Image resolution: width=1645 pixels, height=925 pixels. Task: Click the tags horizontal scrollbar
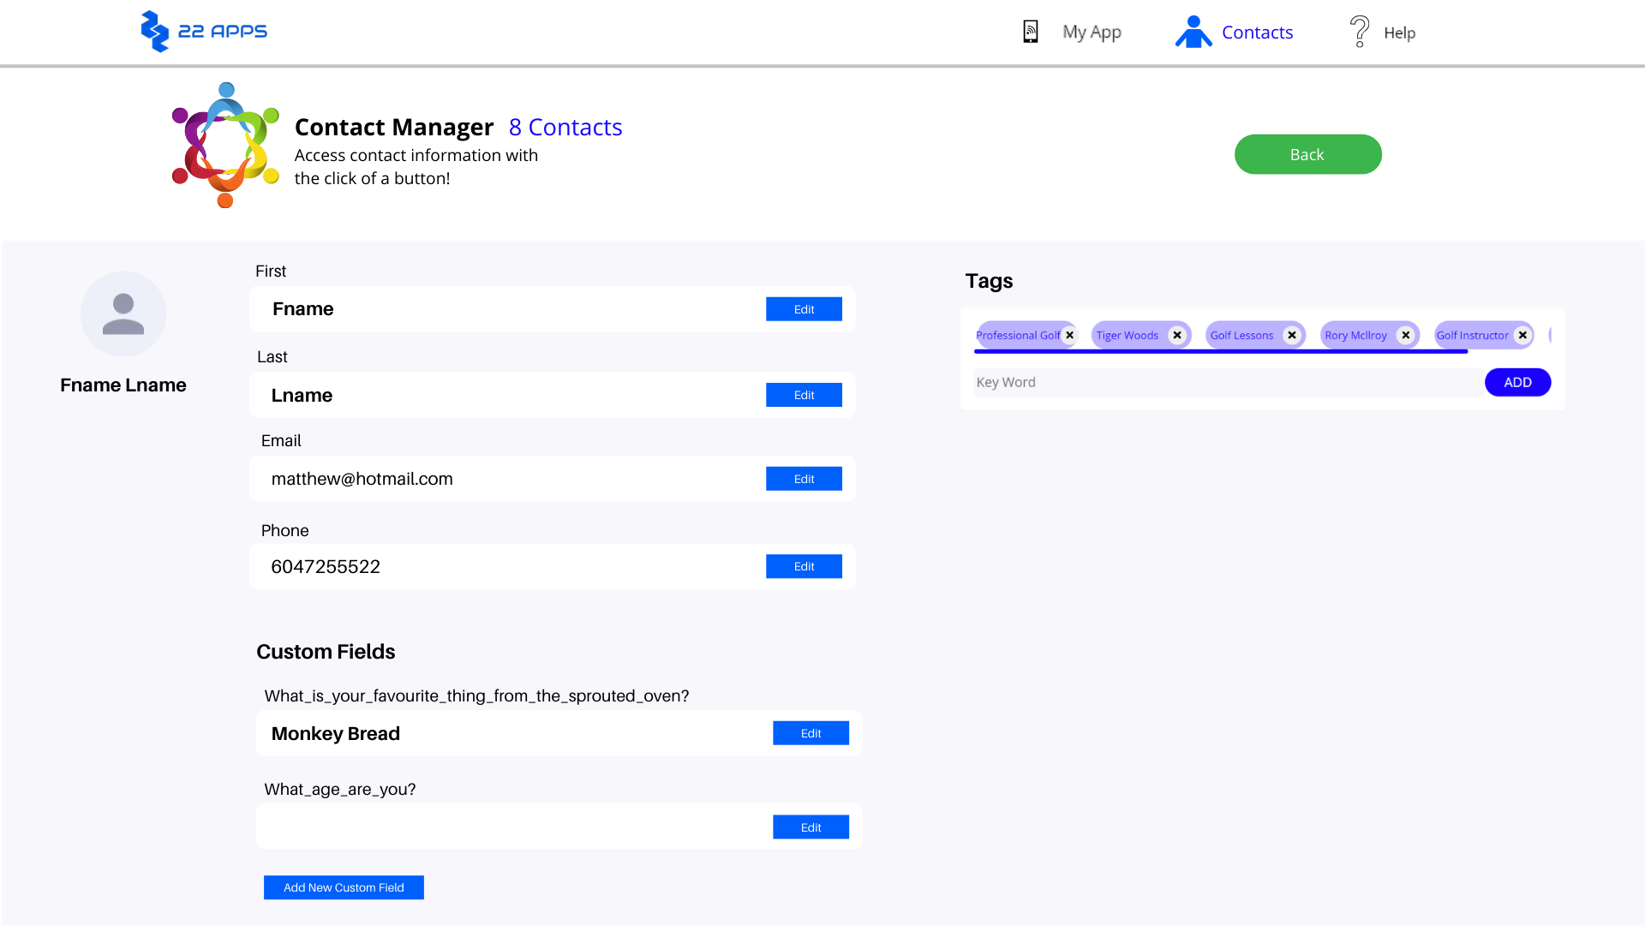click(1221, 351)
